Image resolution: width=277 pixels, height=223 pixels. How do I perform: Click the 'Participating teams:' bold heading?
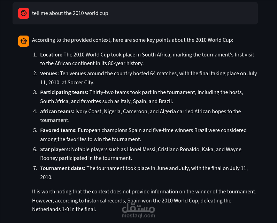click(x=64, y=92)
